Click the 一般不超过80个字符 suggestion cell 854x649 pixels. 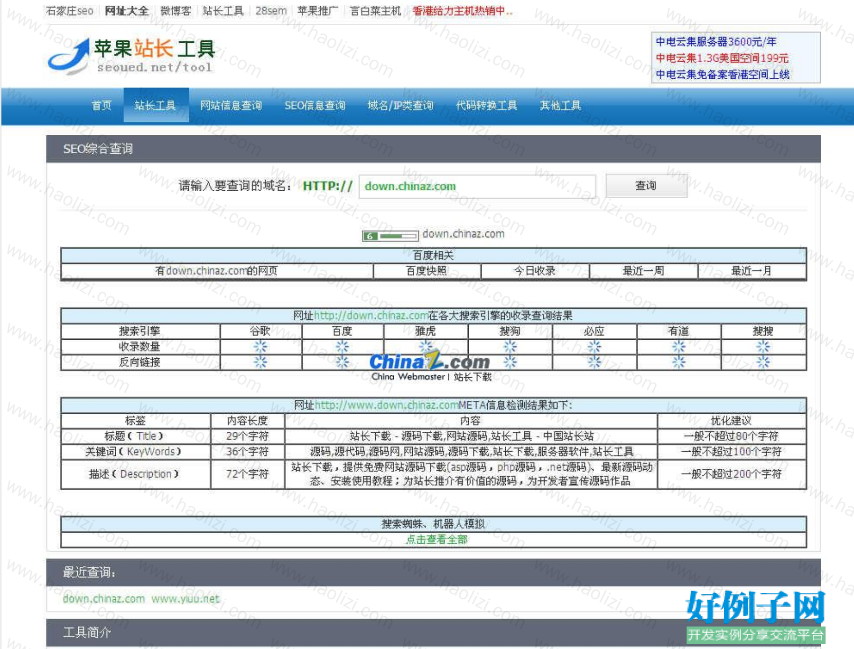(731, 436)
